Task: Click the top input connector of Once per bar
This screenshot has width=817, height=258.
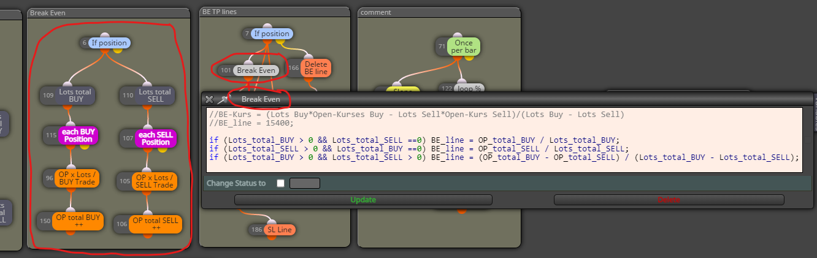Action: 457,35
